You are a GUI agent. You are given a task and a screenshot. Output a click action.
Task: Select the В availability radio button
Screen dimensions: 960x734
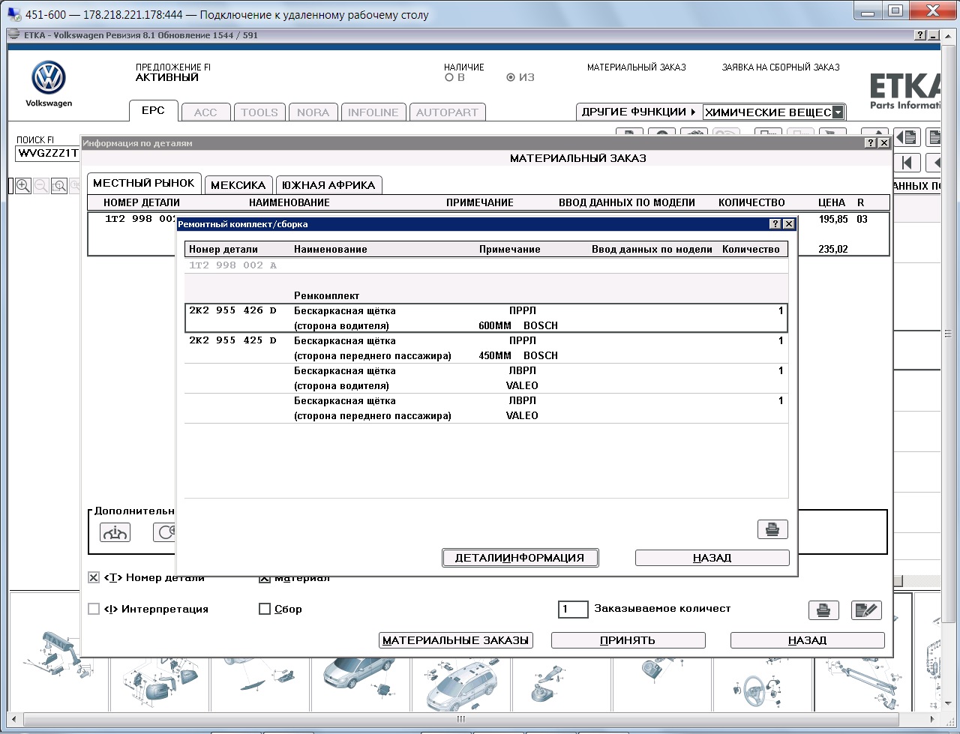pos(449,77)
